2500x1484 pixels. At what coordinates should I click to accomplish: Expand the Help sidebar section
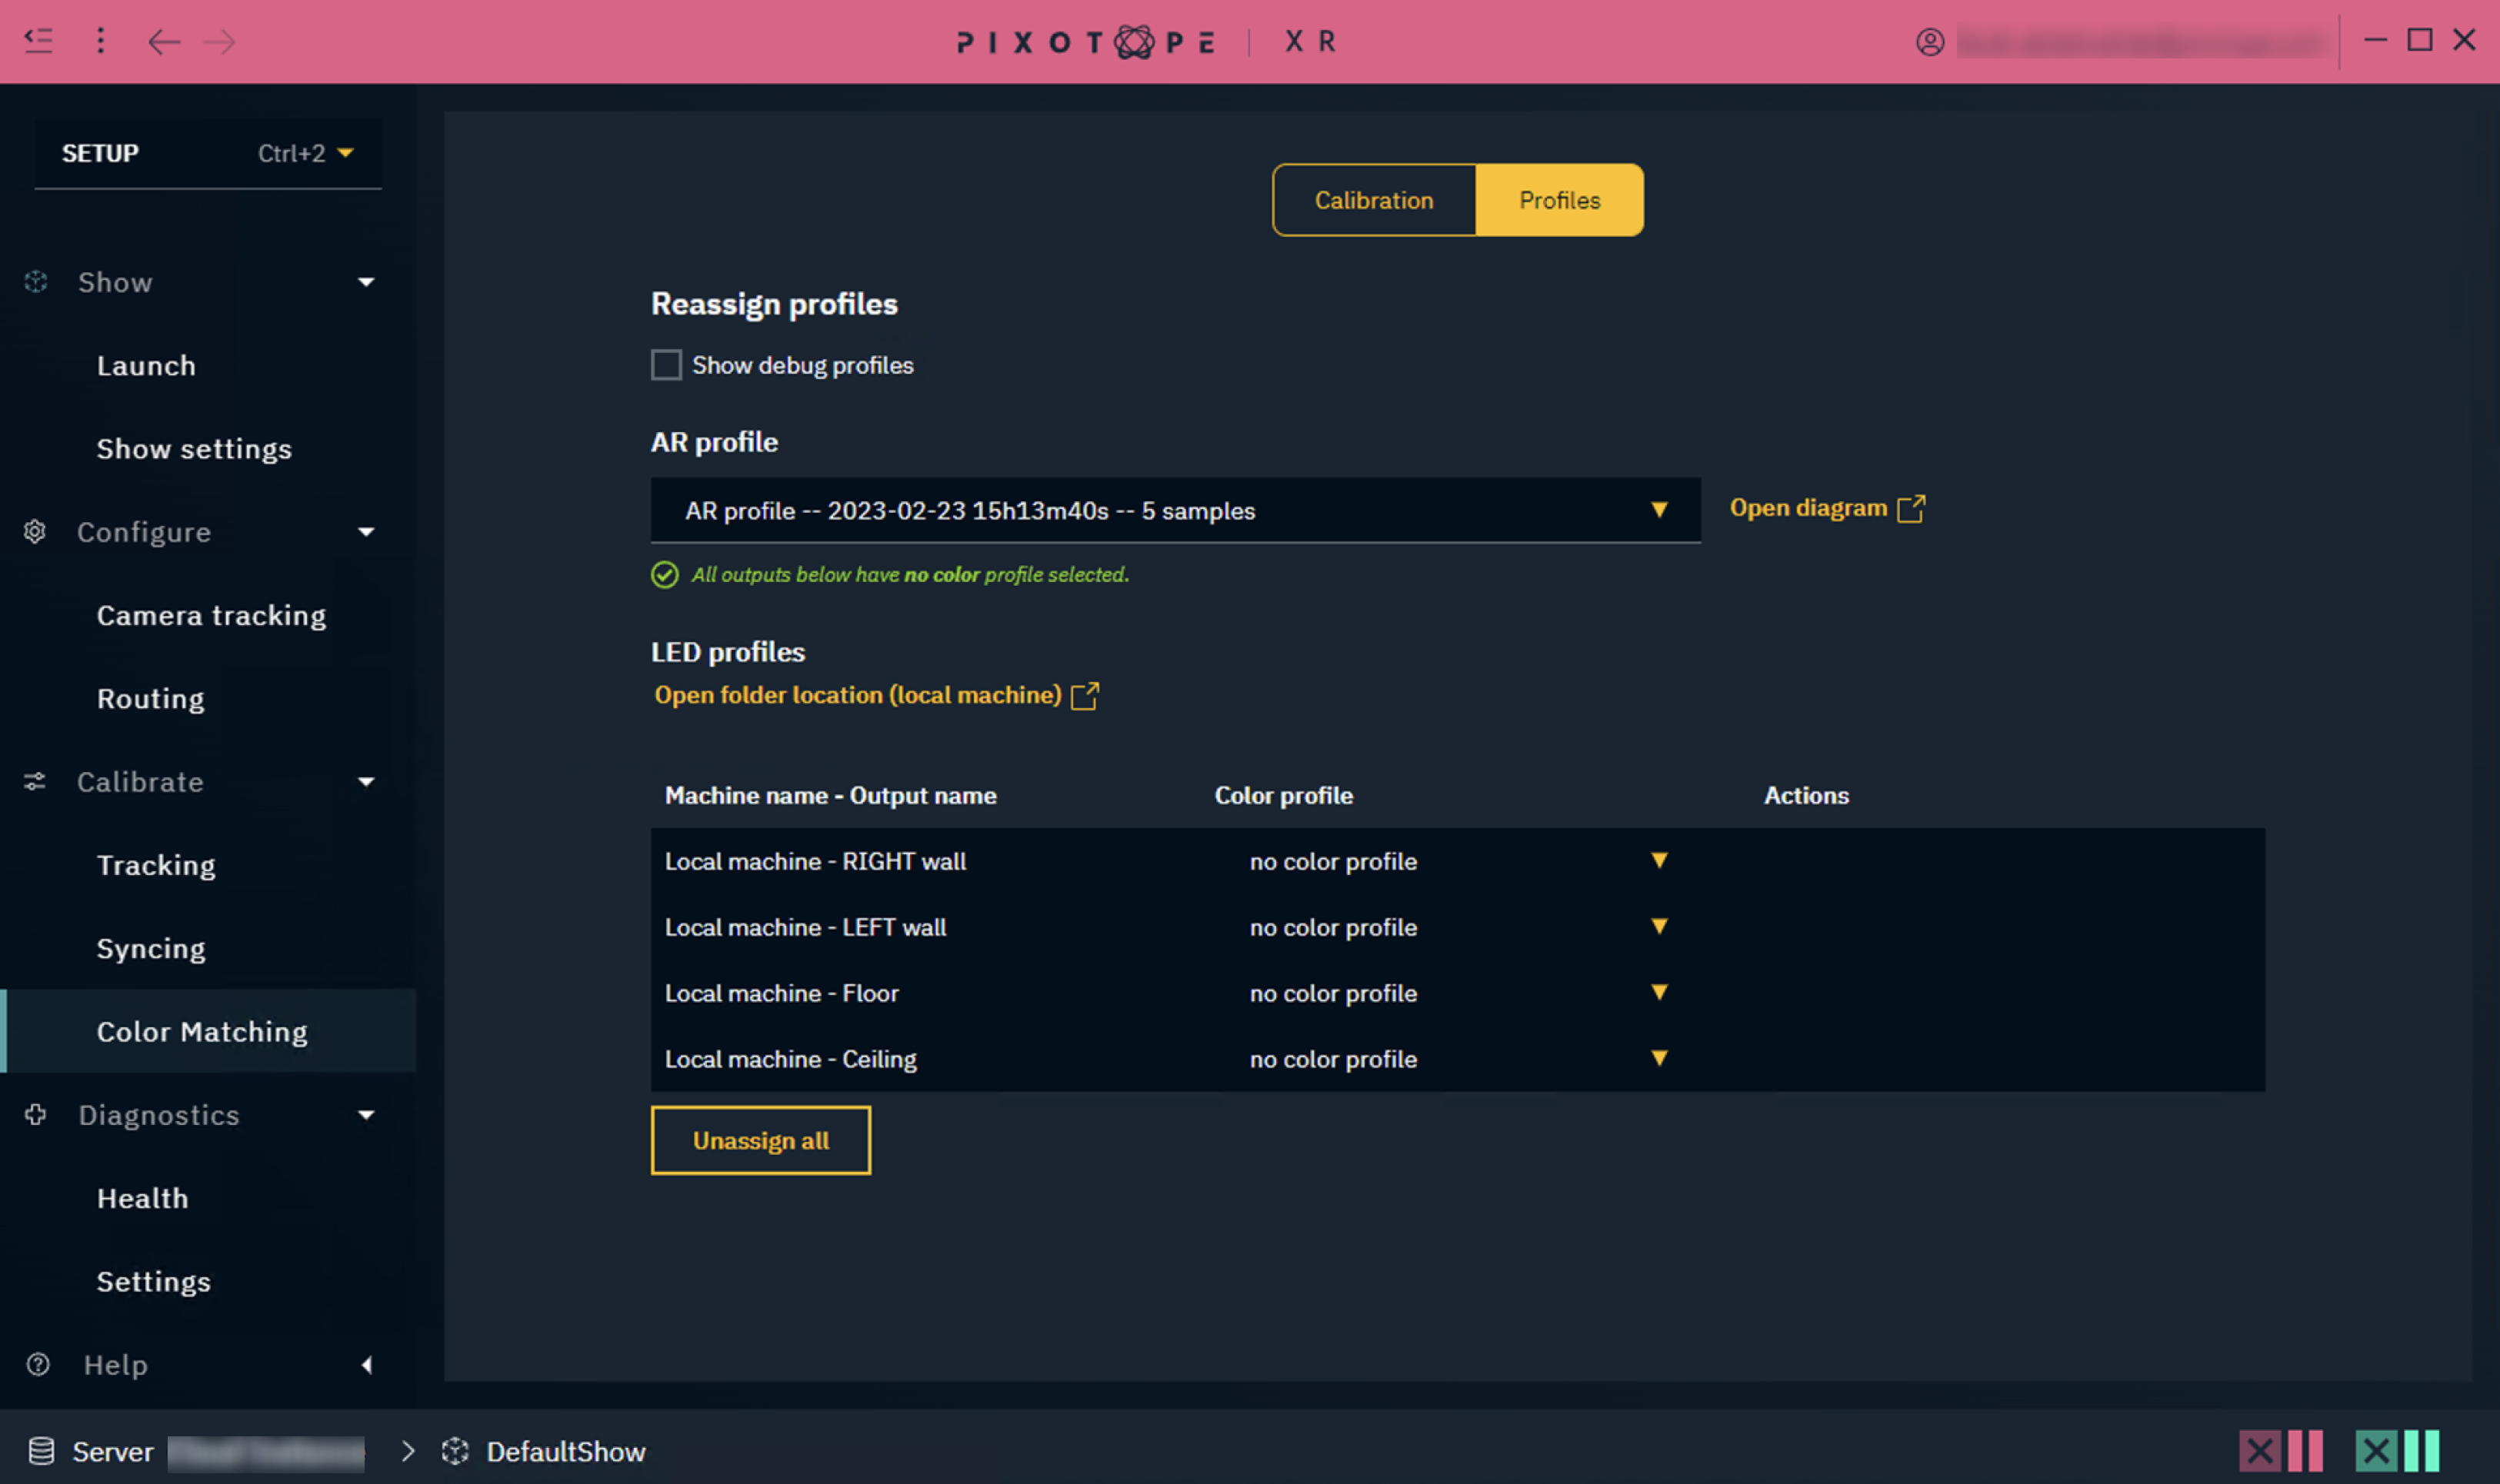[x=366, y=1365]
